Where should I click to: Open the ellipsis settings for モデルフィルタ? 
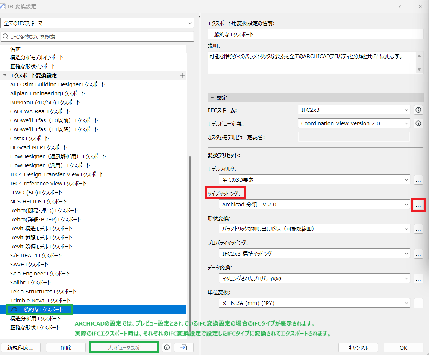pyautogui.click(x=418, y=180)
